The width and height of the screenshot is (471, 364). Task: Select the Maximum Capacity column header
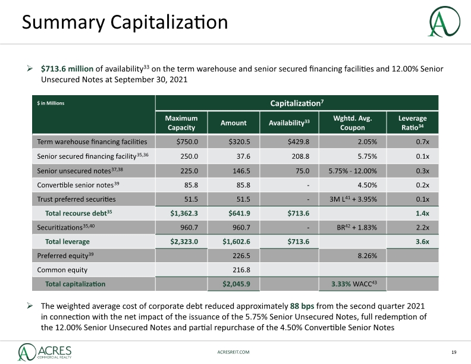(x=181, y=123)
